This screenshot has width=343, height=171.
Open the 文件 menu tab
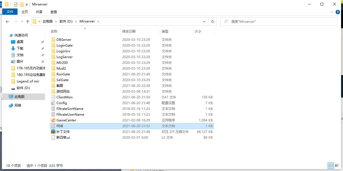pos(10,12)
